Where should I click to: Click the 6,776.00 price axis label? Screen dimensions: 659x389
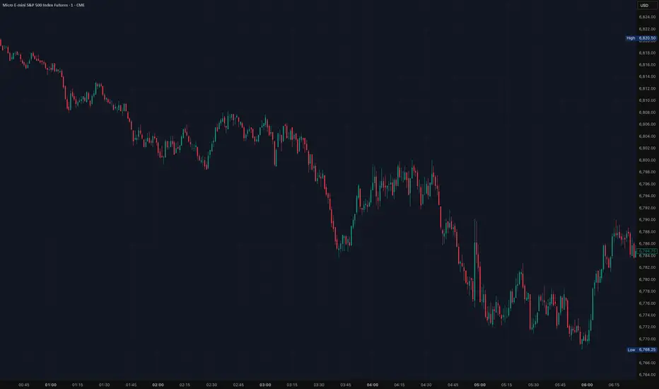click(647, 303)
